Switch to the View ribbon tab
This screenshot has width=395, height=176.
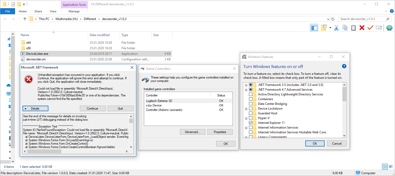[x=53, y=11]
